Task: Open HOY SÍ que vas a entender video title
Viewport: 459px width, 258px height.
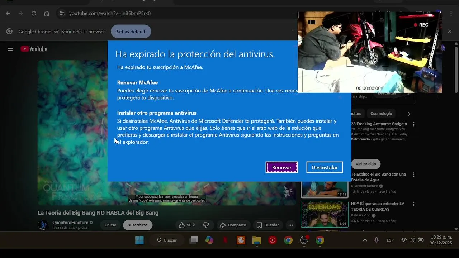Action: 378,206
